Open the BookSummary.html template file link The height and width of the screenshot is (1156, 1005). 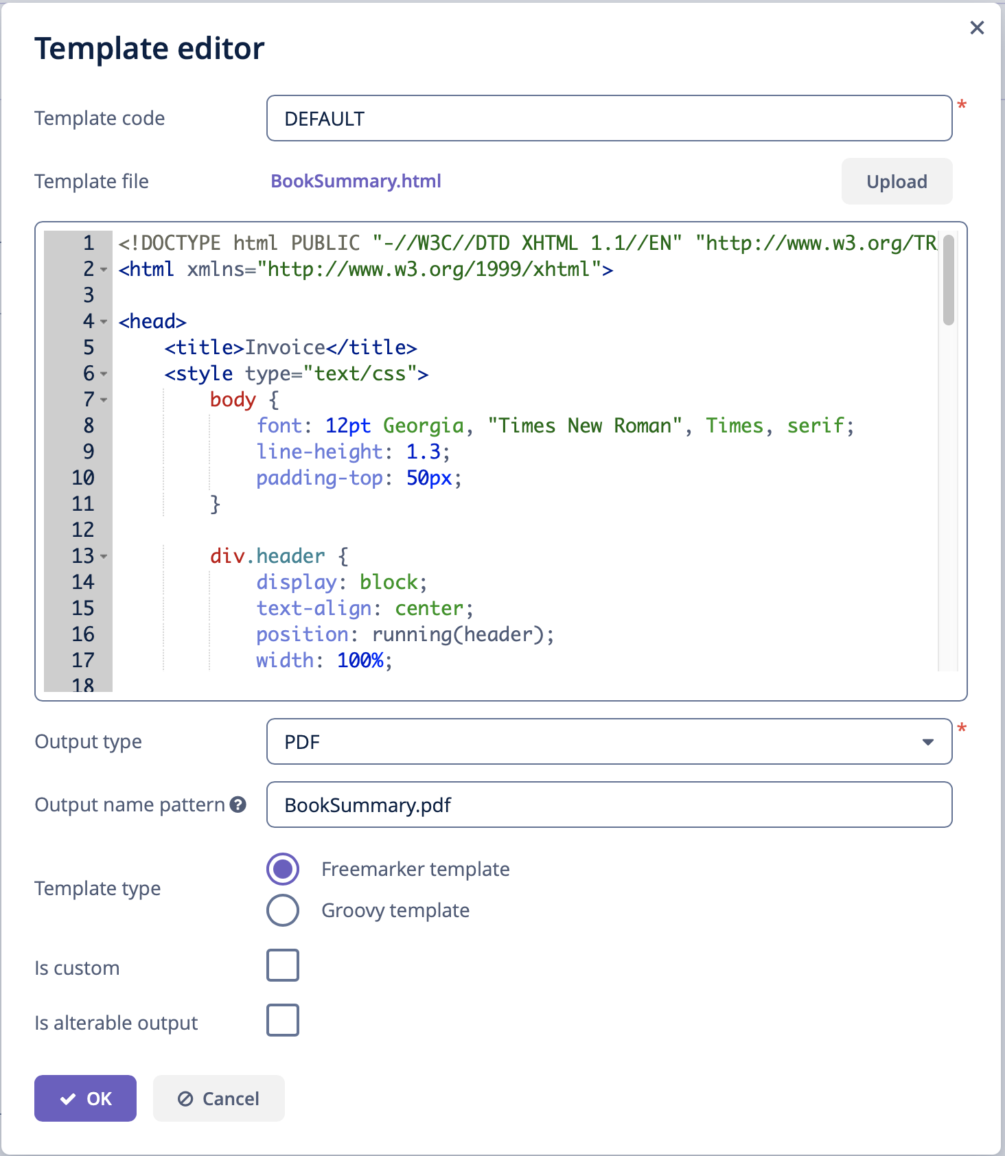click(356, 181)
